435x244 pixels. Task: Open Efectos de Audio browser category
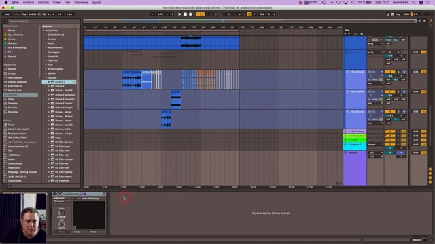pos(17,82)
